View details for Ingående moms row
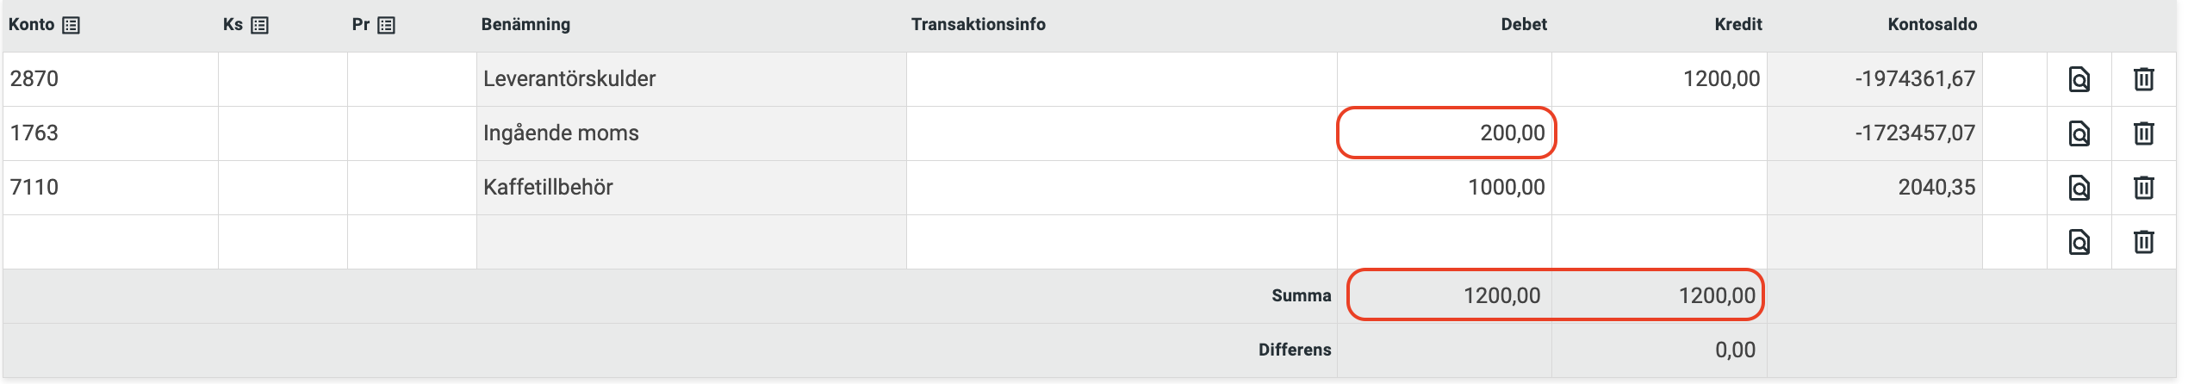The width and height of the screenshot is (2188, 384). [x=2079, y=133]
